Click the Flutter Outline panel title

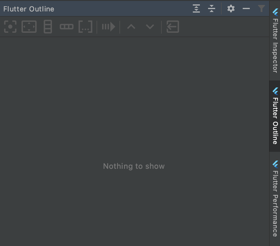(x=29, y=9)
